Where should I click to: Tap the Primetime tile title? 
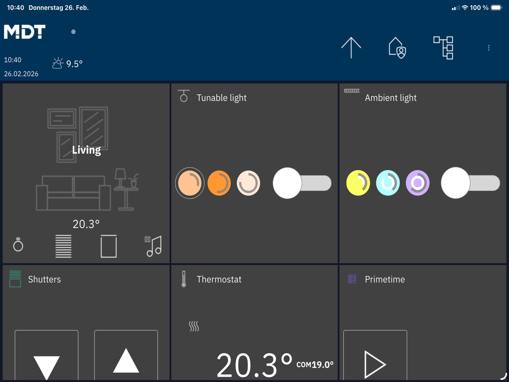pos(385,279)
